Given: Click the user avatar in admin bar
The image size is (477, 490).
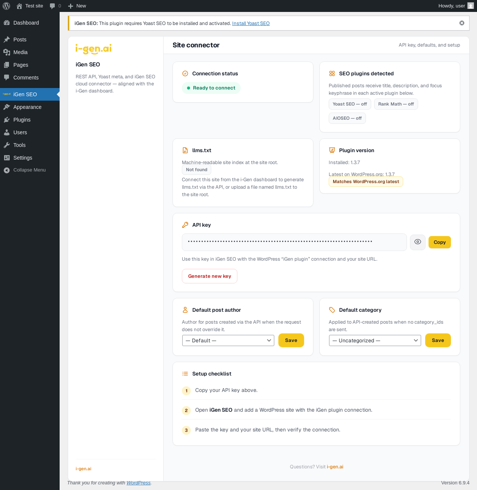Looking at the screenshot, I should pos(471,6).
